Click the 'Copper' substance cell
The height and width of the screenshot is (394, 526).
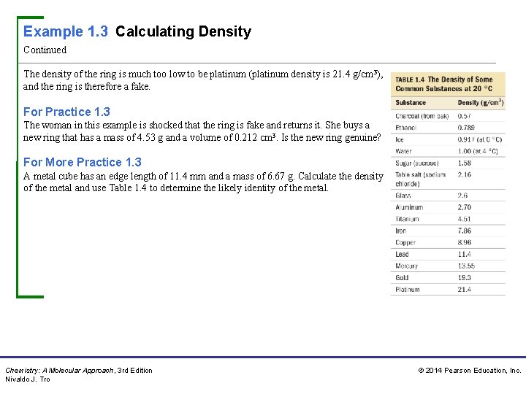click(405, 242)
